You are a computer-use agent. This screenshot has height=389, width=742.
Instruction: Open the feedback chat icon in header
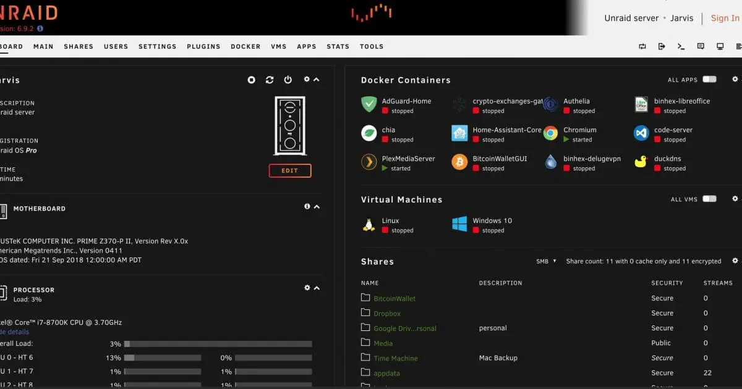(x=700, y=46)
